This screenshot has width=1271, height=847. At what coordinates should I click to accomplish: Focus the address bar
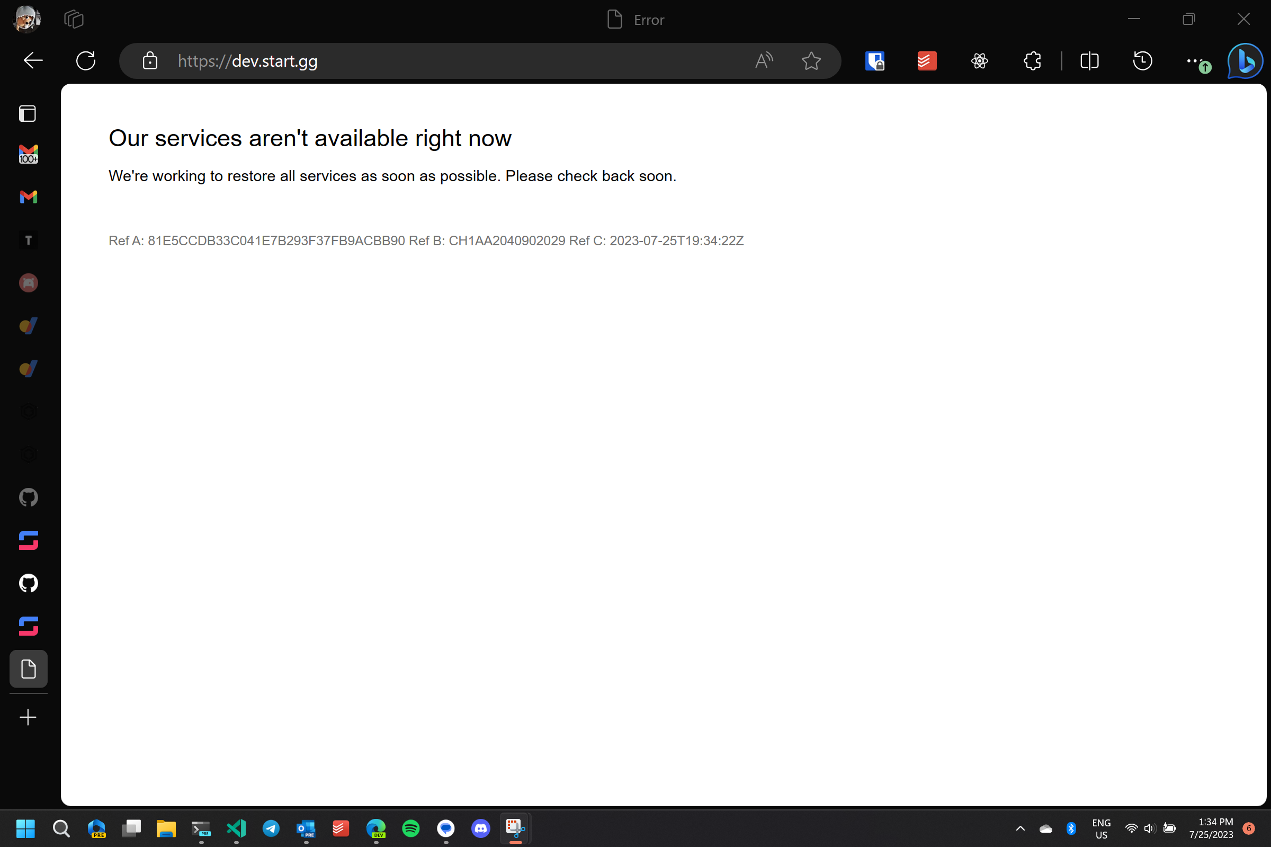tap(432, 60)
